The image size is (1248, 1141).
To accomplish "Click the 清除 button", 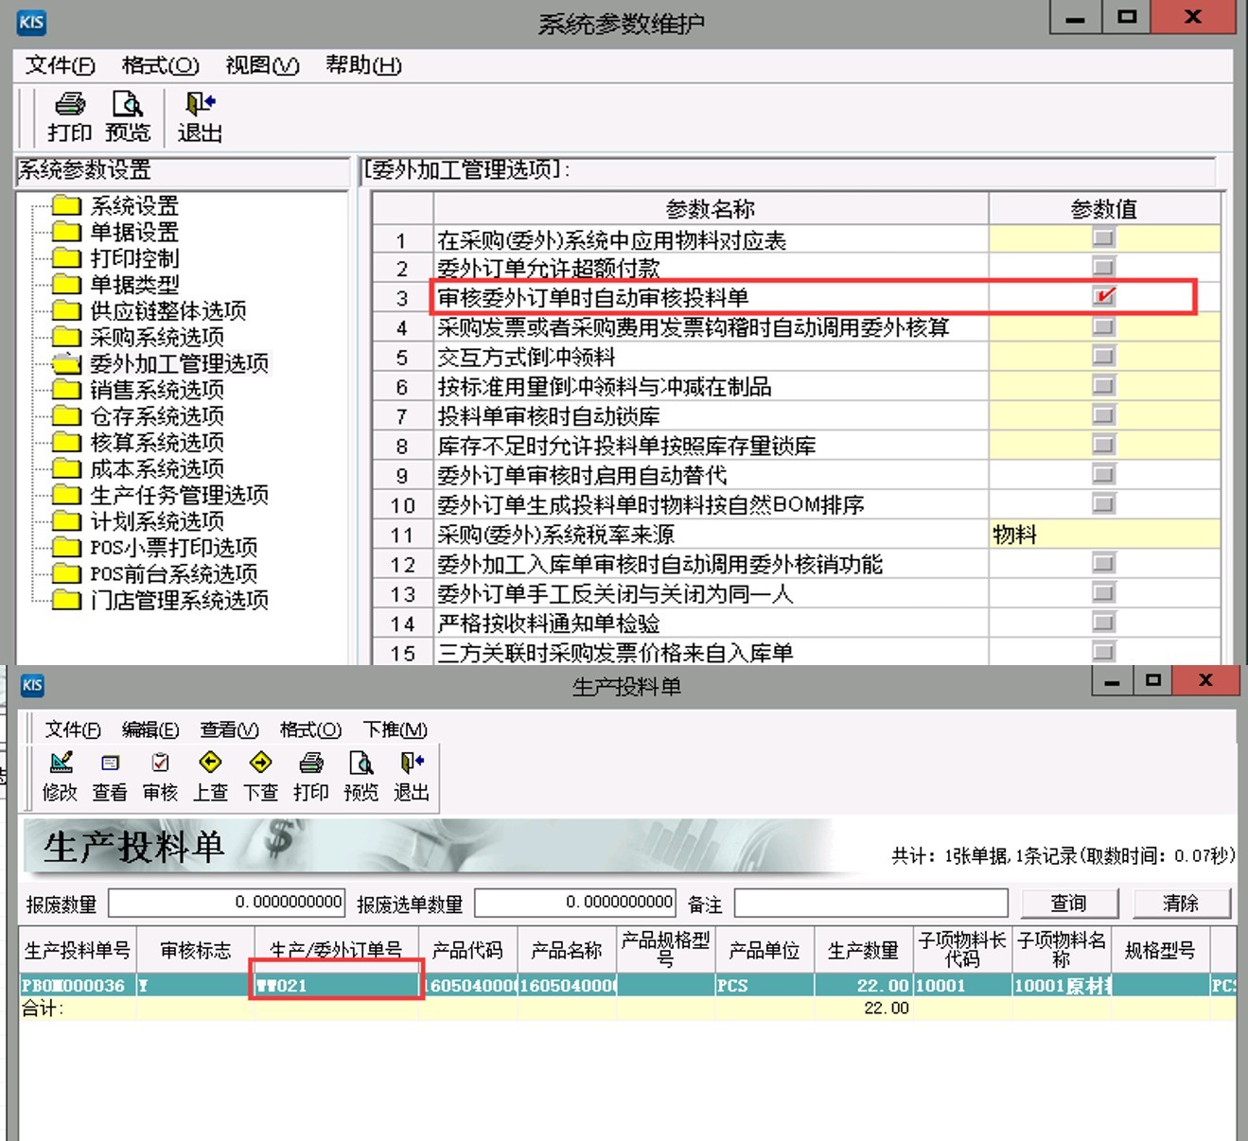I will point(1181,904).
